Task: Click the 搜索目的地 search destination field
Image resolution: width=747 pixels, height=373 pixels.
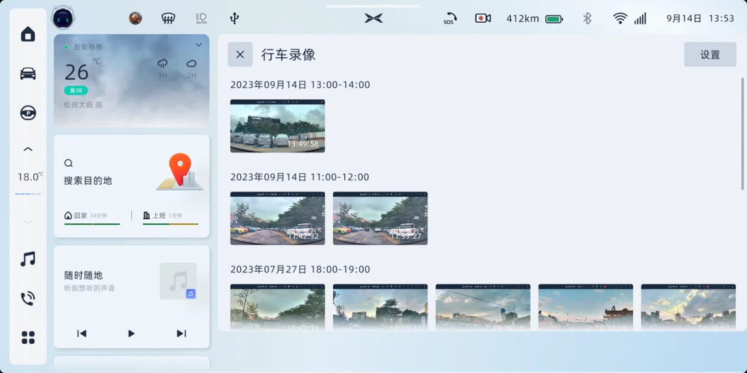Action: click(88, 180)
